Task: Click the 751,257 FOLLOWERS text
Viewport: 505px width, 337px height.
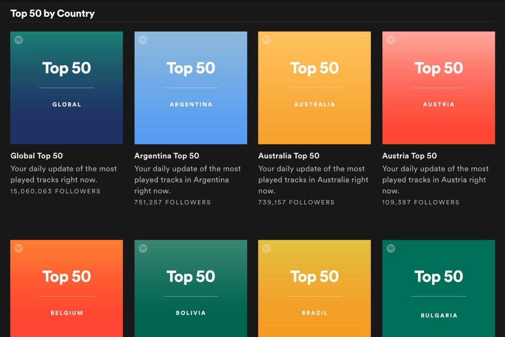Action: pos(173,202)
